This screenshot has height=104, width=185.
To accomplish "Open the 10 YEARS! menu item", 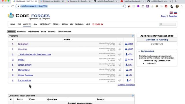I will [x=97, y=24].
